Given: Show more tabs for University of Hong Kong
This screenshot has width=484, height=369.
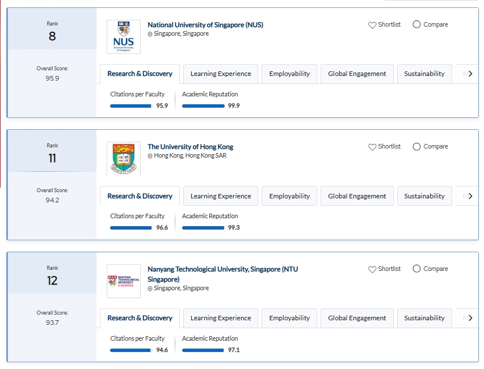Looking at the screenshot, I should [470, 196].
